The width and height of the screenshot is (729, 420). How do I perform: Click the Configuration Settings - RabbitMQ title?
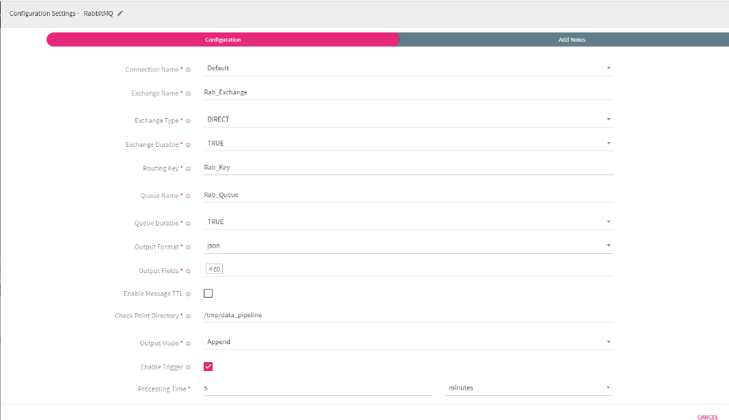[61, 14]
